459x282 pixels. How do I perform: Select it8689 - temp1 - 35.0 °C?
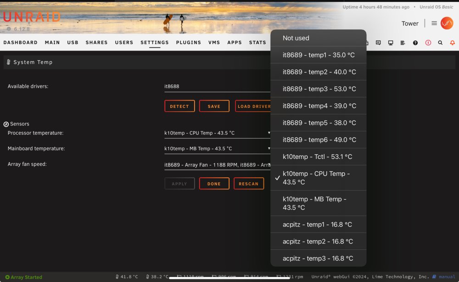319,55
